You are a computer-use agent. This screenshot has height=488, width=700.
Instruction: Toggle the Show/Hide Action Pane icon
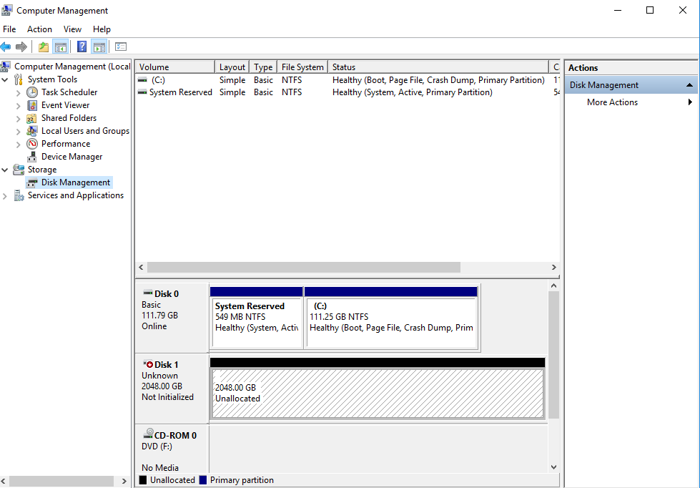point(99,47)
